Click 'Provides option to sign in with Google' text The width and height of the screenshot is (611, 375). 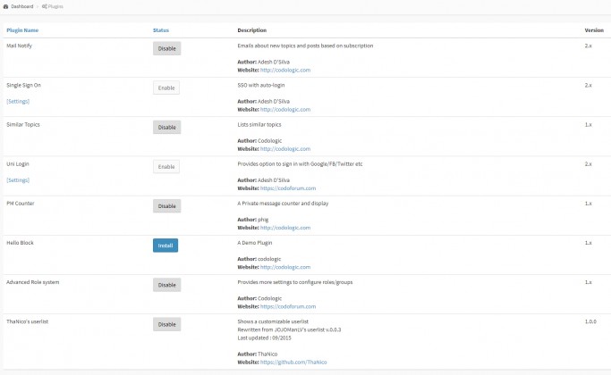click(300, 163)
